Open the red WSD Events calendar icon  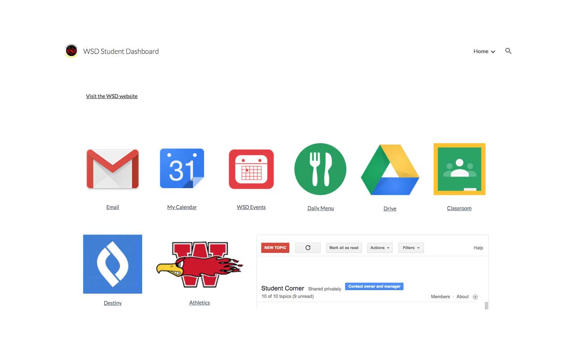click(x=251, y=169)
